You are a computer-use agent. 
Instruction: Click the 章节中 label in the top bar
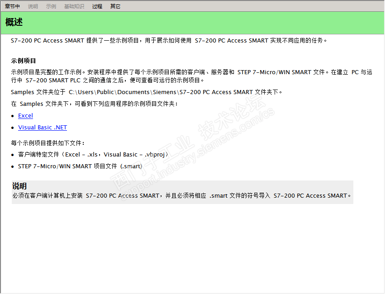point(12,6)
